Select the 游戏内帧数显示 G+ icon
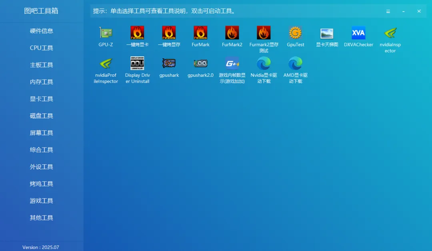432x251 pixels. coord(232,63)
